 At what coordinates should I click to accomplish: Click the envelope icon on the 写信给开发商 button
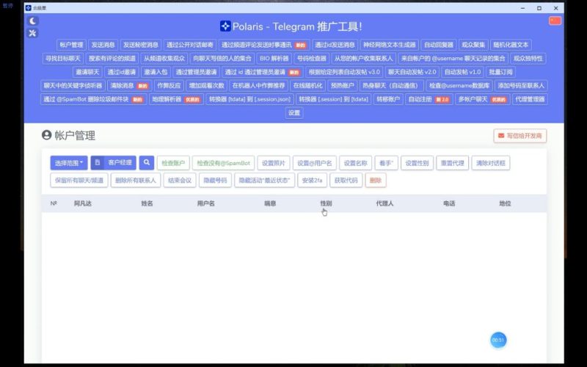pyautogui.click(x=501, y=136)
